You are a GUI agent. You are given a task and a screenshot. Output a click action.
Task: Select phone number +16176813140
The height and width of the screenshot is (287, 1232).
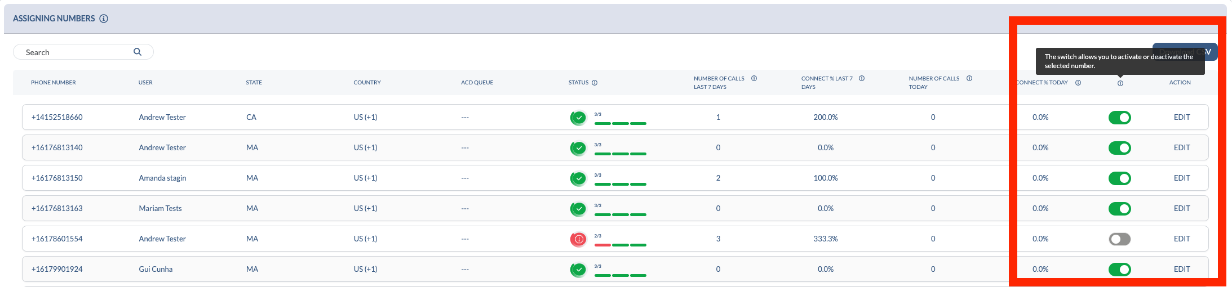pos(57,147)
